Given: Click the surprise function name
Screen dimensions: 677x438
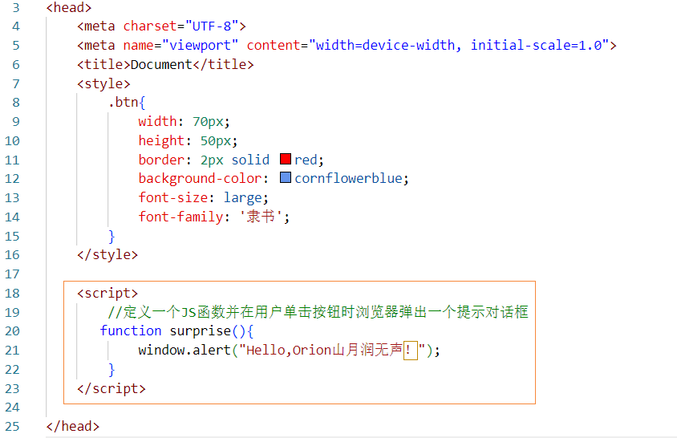Looking at the screenshot, I should tap(201, 331).
